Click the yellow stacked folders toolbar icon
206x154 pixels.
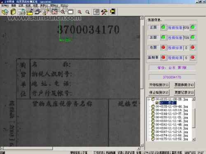(13, 12)
